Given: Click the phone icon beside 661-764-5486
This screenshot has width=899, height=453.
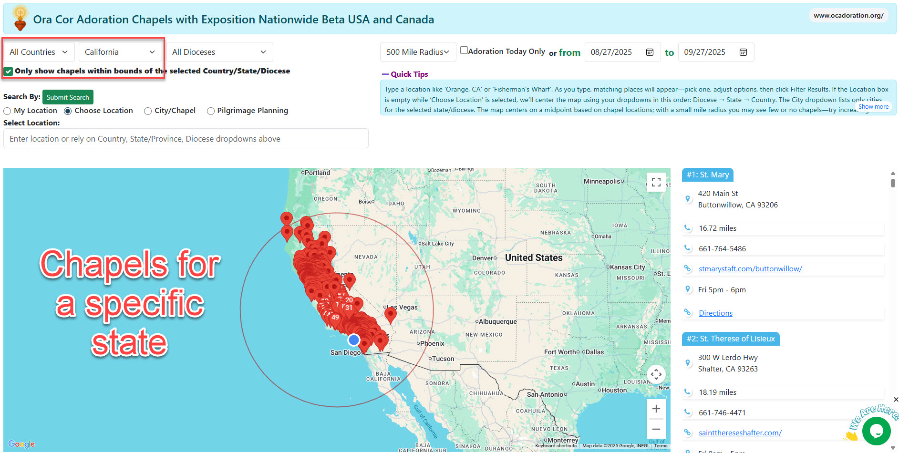Looking at the screenshot, I should tap(687, 248).
